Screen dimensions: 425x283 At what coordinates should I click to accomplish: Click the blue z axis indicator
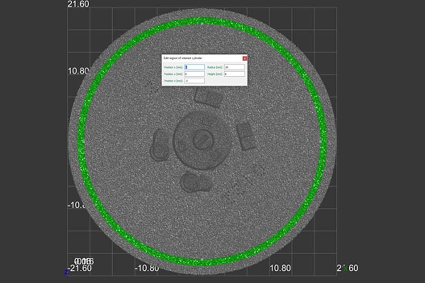(66, 272)
